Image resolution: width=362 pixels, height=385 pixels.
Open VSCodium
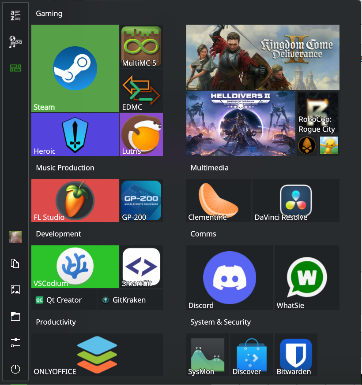[75, 267]
